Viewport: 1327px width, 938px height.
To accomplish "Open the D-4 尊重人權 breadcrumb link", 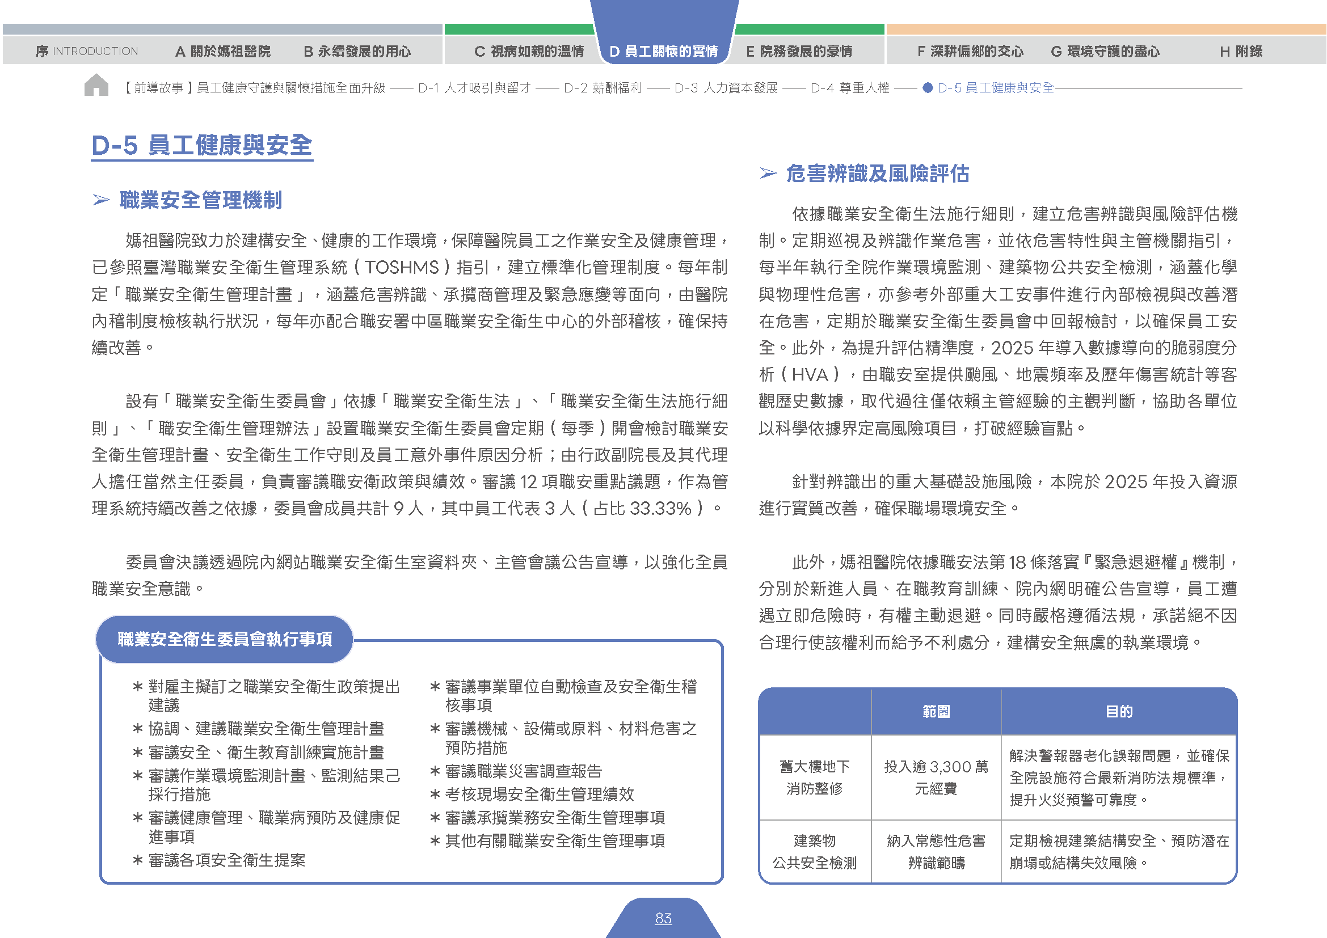I will point(850,88).
